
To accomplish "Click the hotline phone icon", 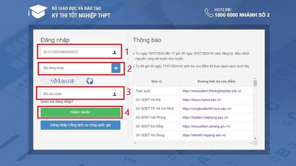I will click(x=209, y=13).
